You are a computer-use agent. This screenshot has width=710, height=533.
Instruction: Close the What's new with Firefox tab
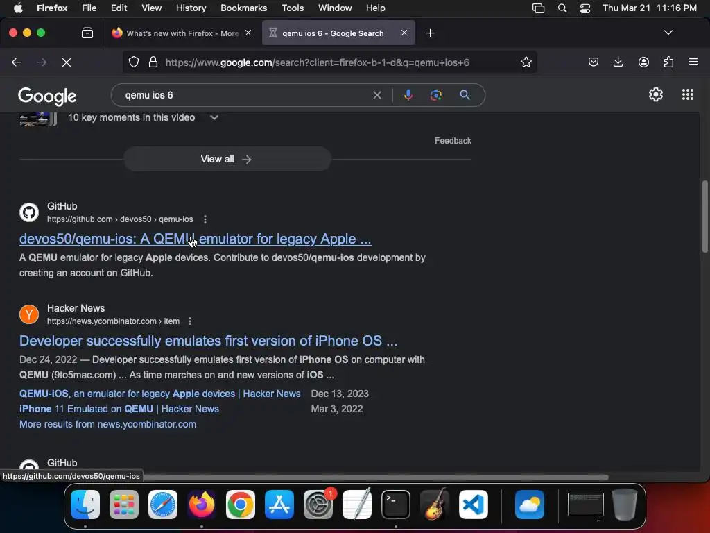coord(248,33)
